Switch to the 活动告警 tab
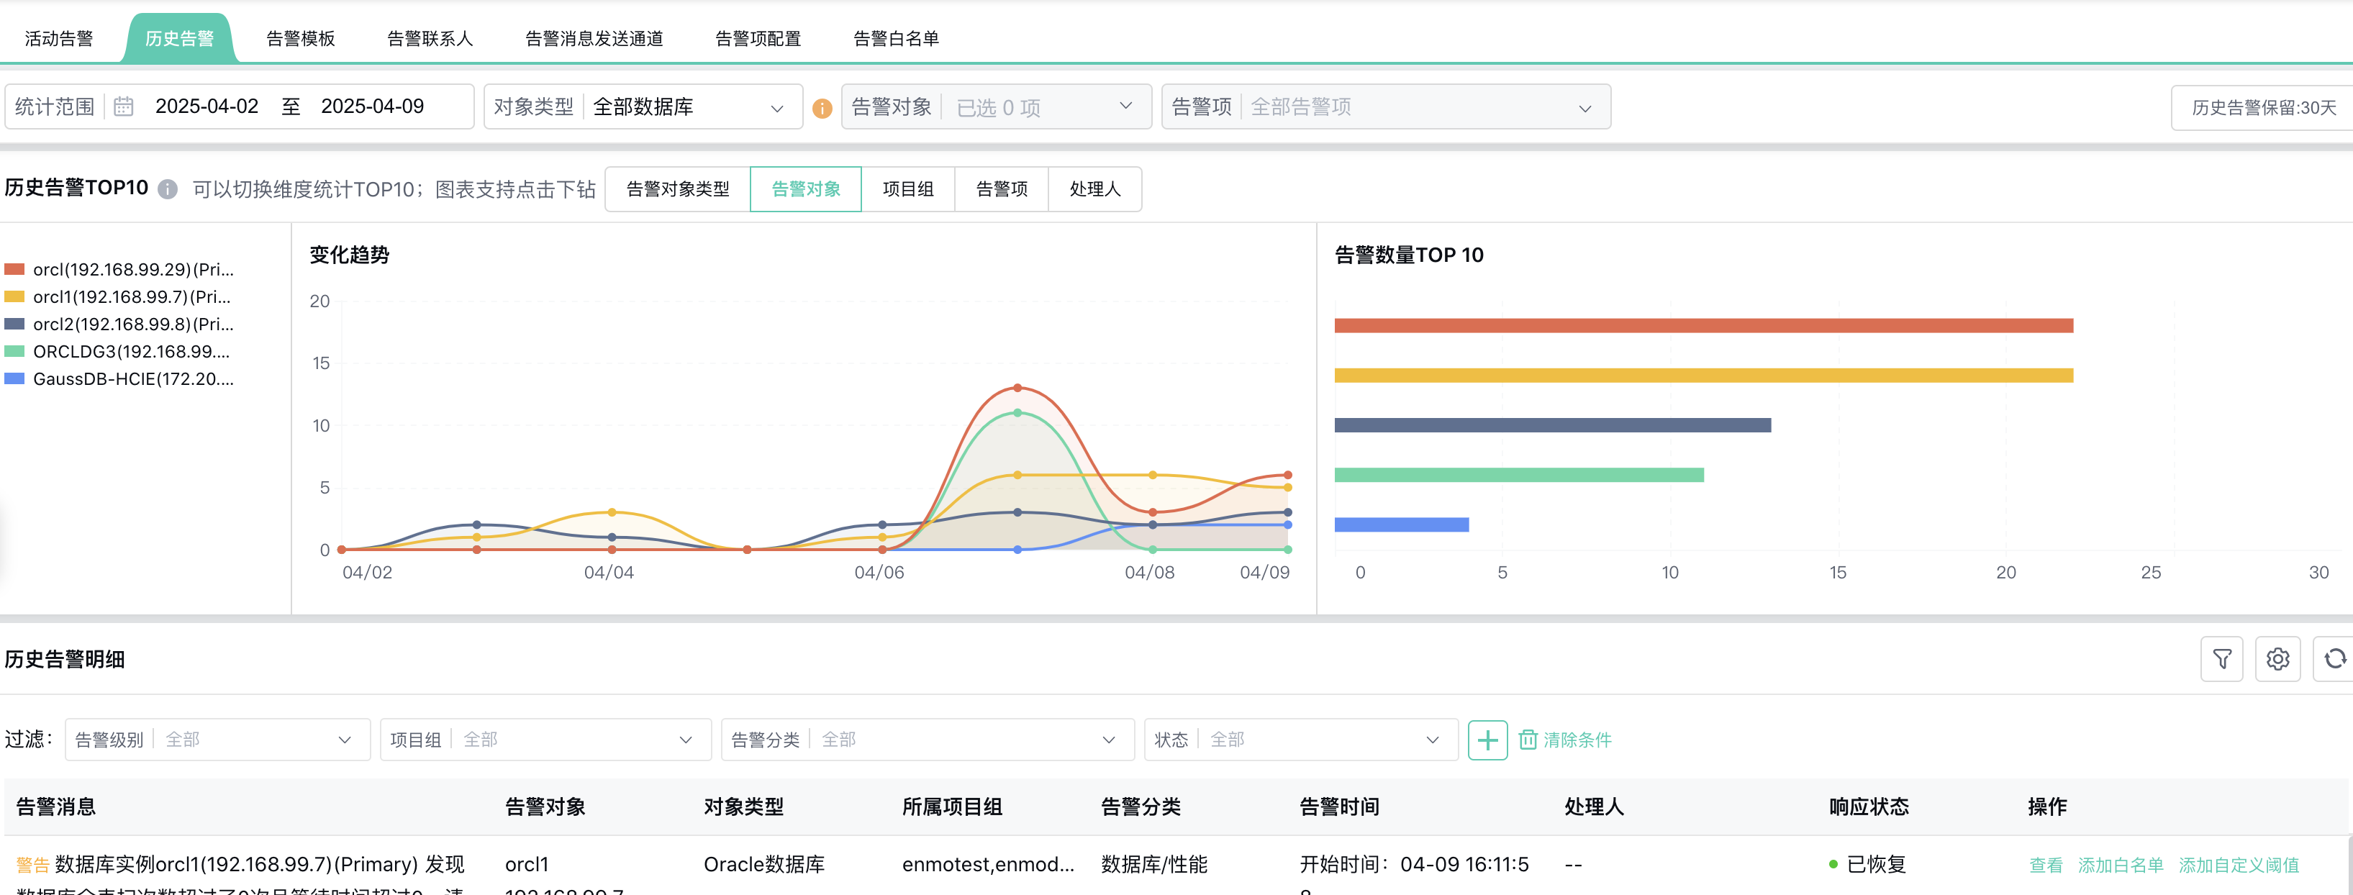This screenshot has width=2353, height=895. tap(58, 38)
